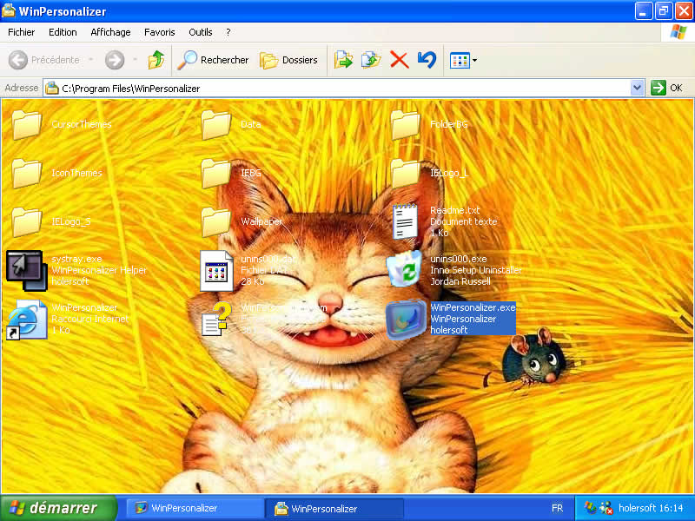Open the IELogo_S folder
This screenshot has width=695, height=521.
[x=27, y=222]
